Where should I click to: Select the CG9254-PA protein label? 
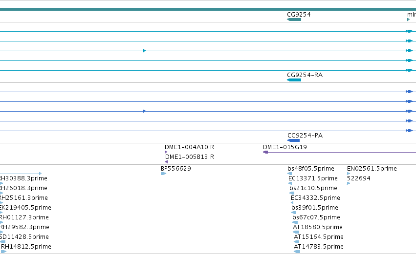point(305,136)
